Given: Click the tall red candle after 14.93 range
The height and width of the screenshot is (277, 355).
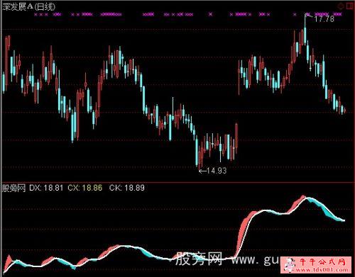Looking at the screenshot, I should point(236,138).
